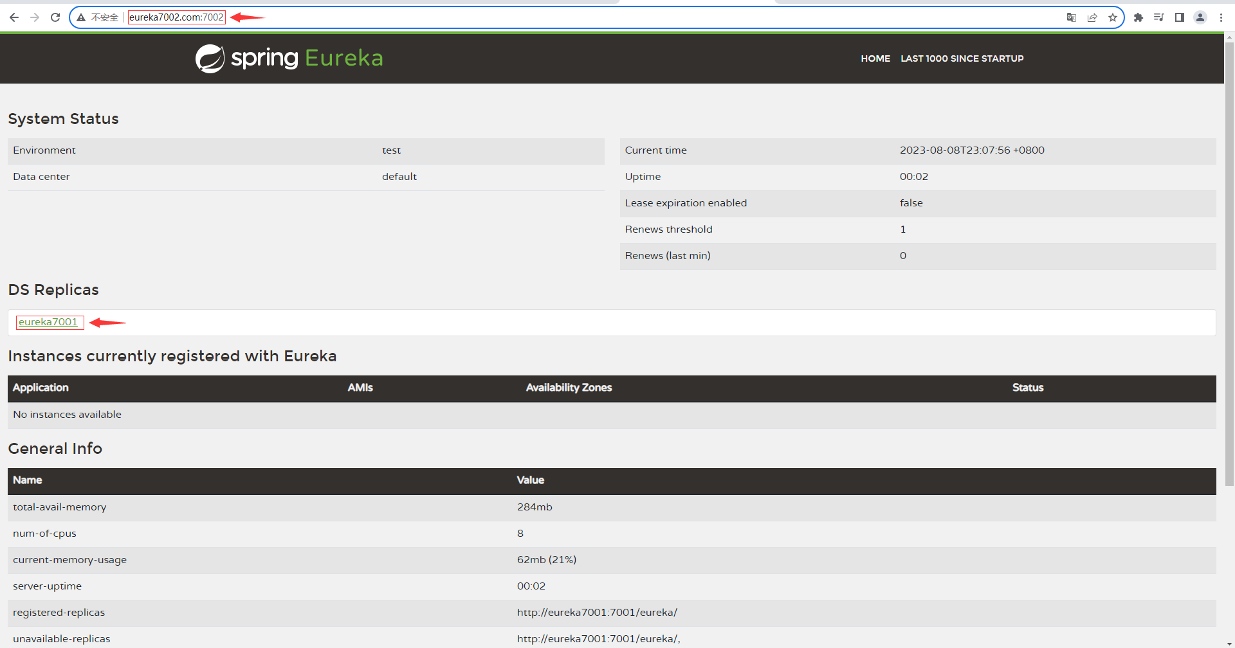Toggle the browser side panel icon
1235x648 pixels.
1180,17
